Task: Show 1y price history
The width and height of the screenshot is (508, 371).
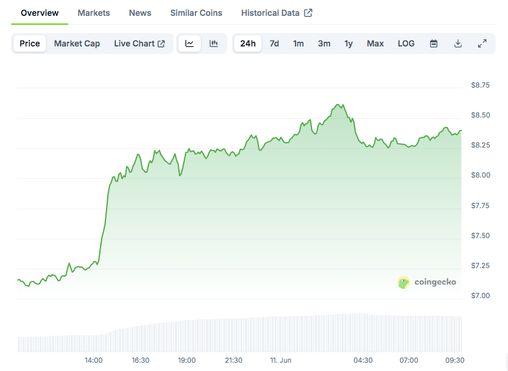Action: (x=349, y=44)
